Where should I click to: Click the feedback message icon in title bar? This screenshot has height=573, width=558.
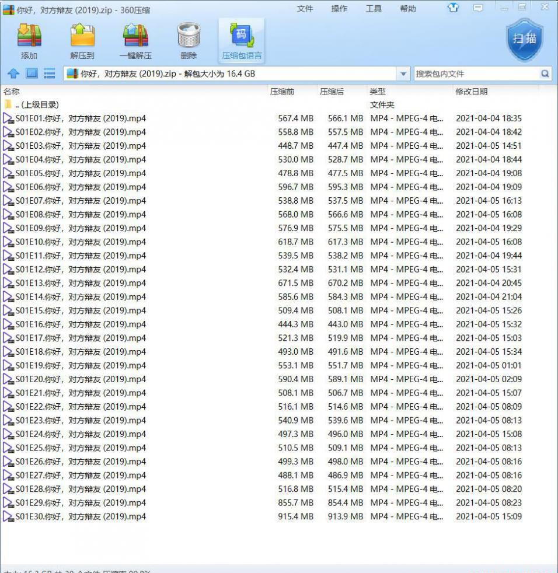point(478,8)
